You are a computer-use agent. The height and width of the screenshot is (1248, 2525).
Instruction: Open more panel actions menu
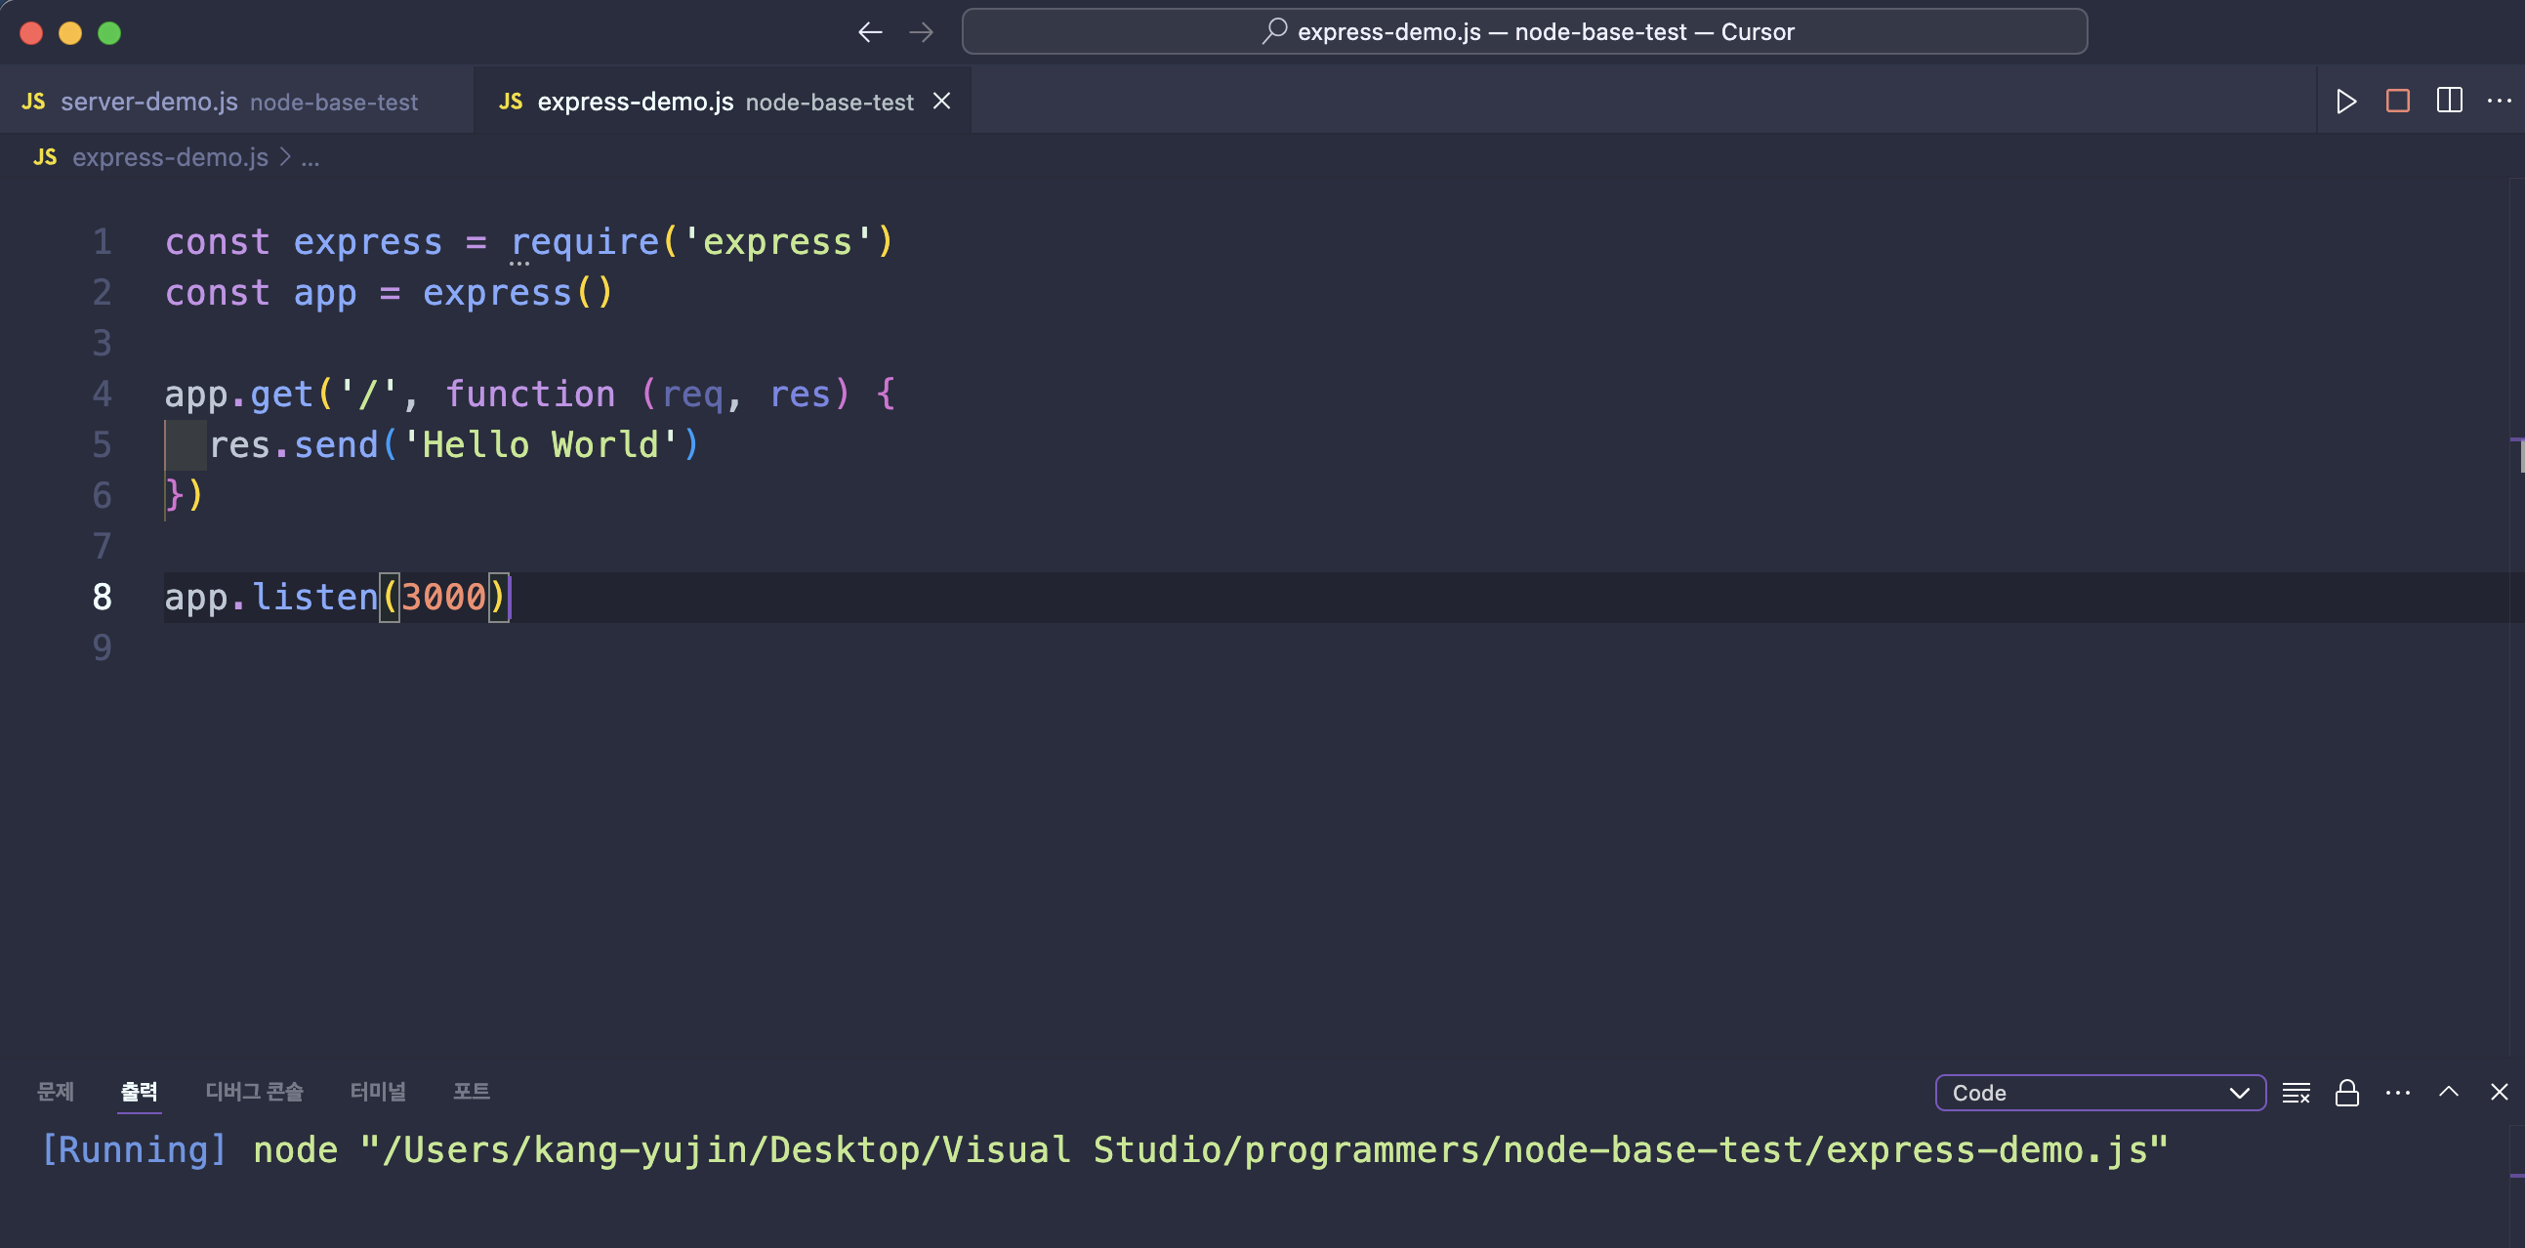click(2398, 1092)
